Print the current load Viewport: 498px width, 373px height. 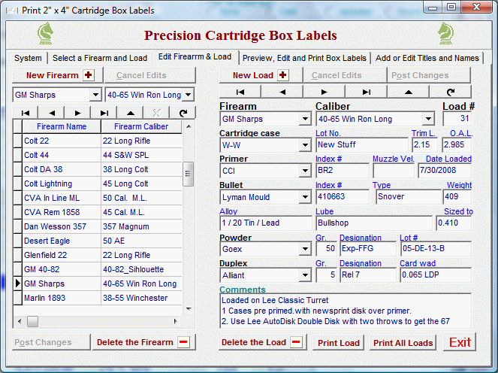[339, 343]
